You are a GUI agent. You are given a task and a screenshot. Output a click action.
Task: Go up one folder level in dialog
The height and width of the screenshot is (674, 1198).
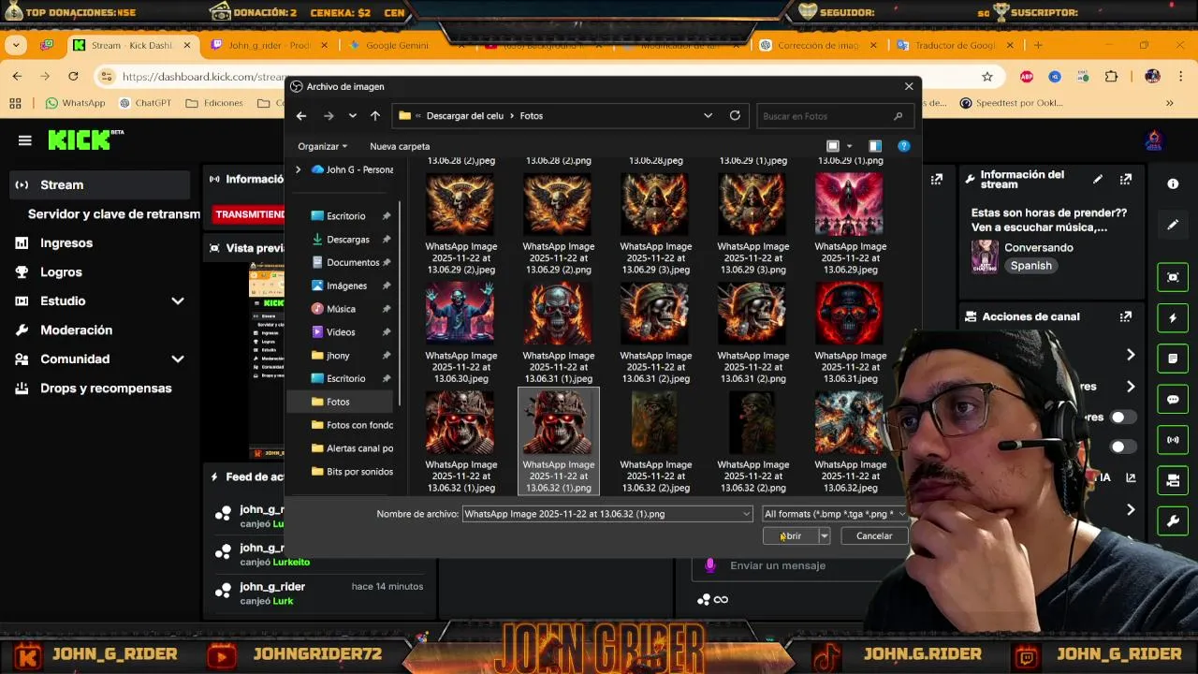[375, 116]
